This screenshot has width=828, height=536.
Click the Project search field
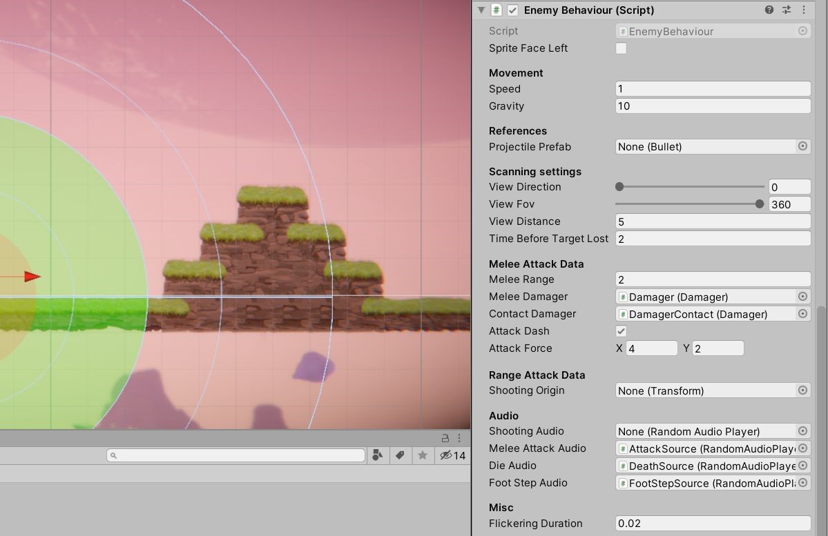pyautogui.click(x=235, y=455)
